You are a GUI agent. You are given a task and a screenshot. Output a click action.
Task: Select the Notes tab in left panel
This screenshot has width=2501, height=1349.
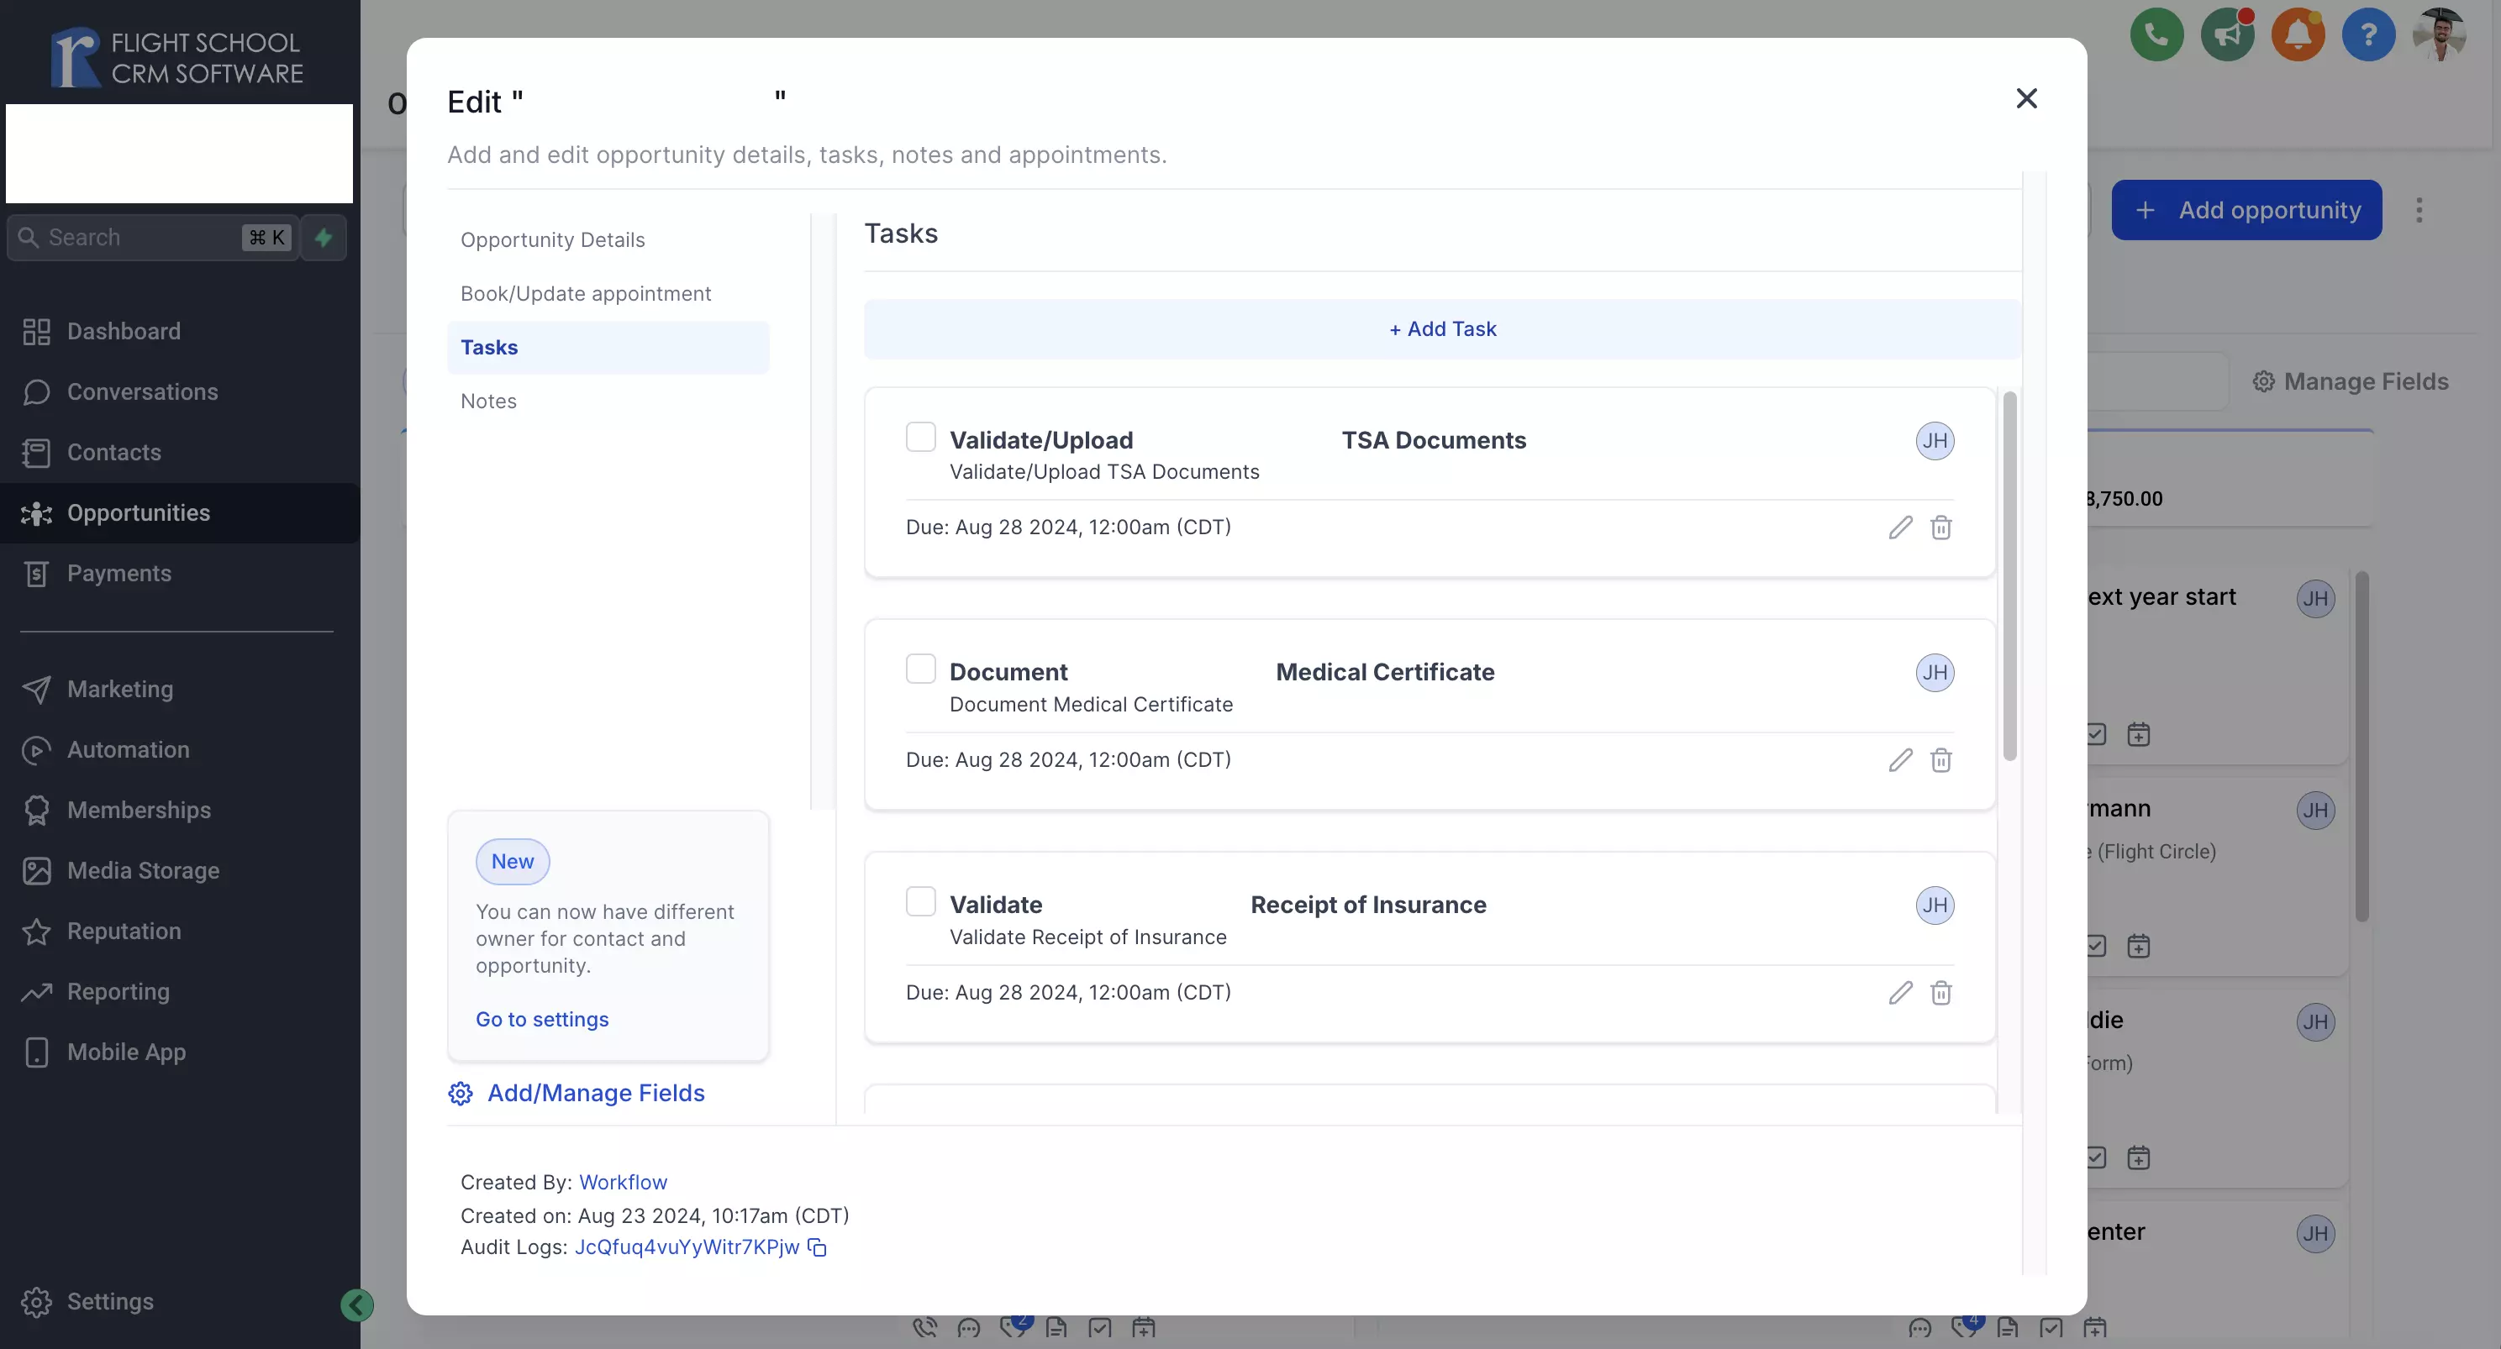[x=488, y=401]
